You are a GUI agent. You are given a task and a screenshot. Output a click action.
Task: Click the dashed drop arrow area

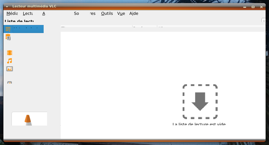coord(200,101)
